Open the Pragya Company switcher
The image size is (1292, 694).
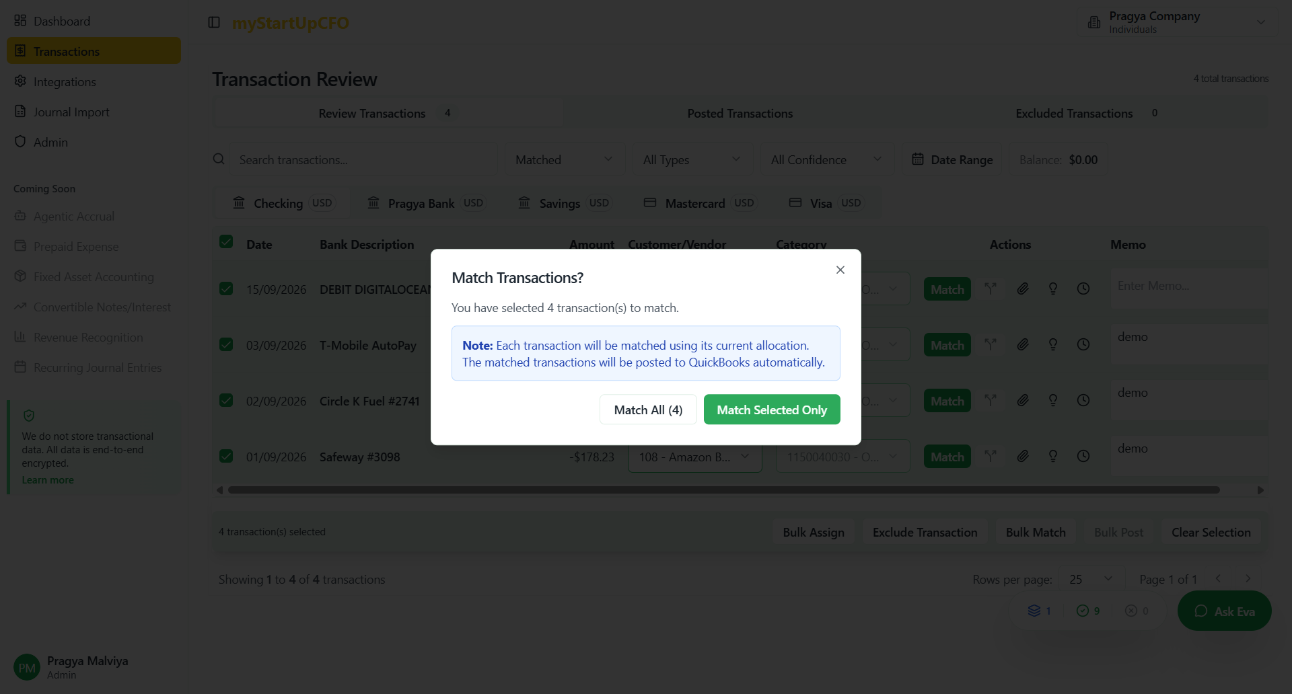pos(1176,22)
